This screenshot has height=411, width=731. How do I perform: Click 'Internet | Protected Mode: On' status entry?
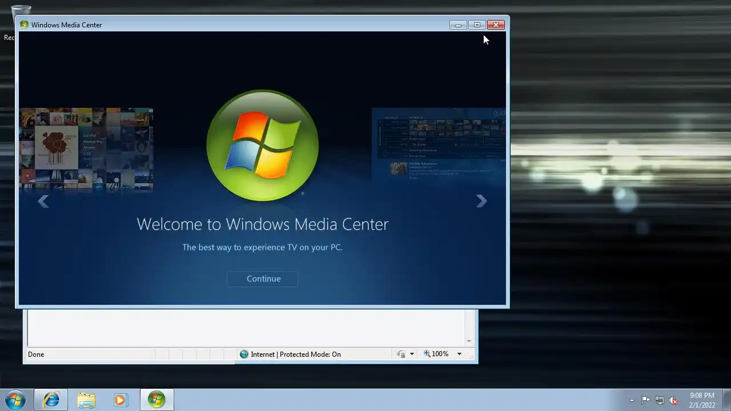[x=296, y=354]
